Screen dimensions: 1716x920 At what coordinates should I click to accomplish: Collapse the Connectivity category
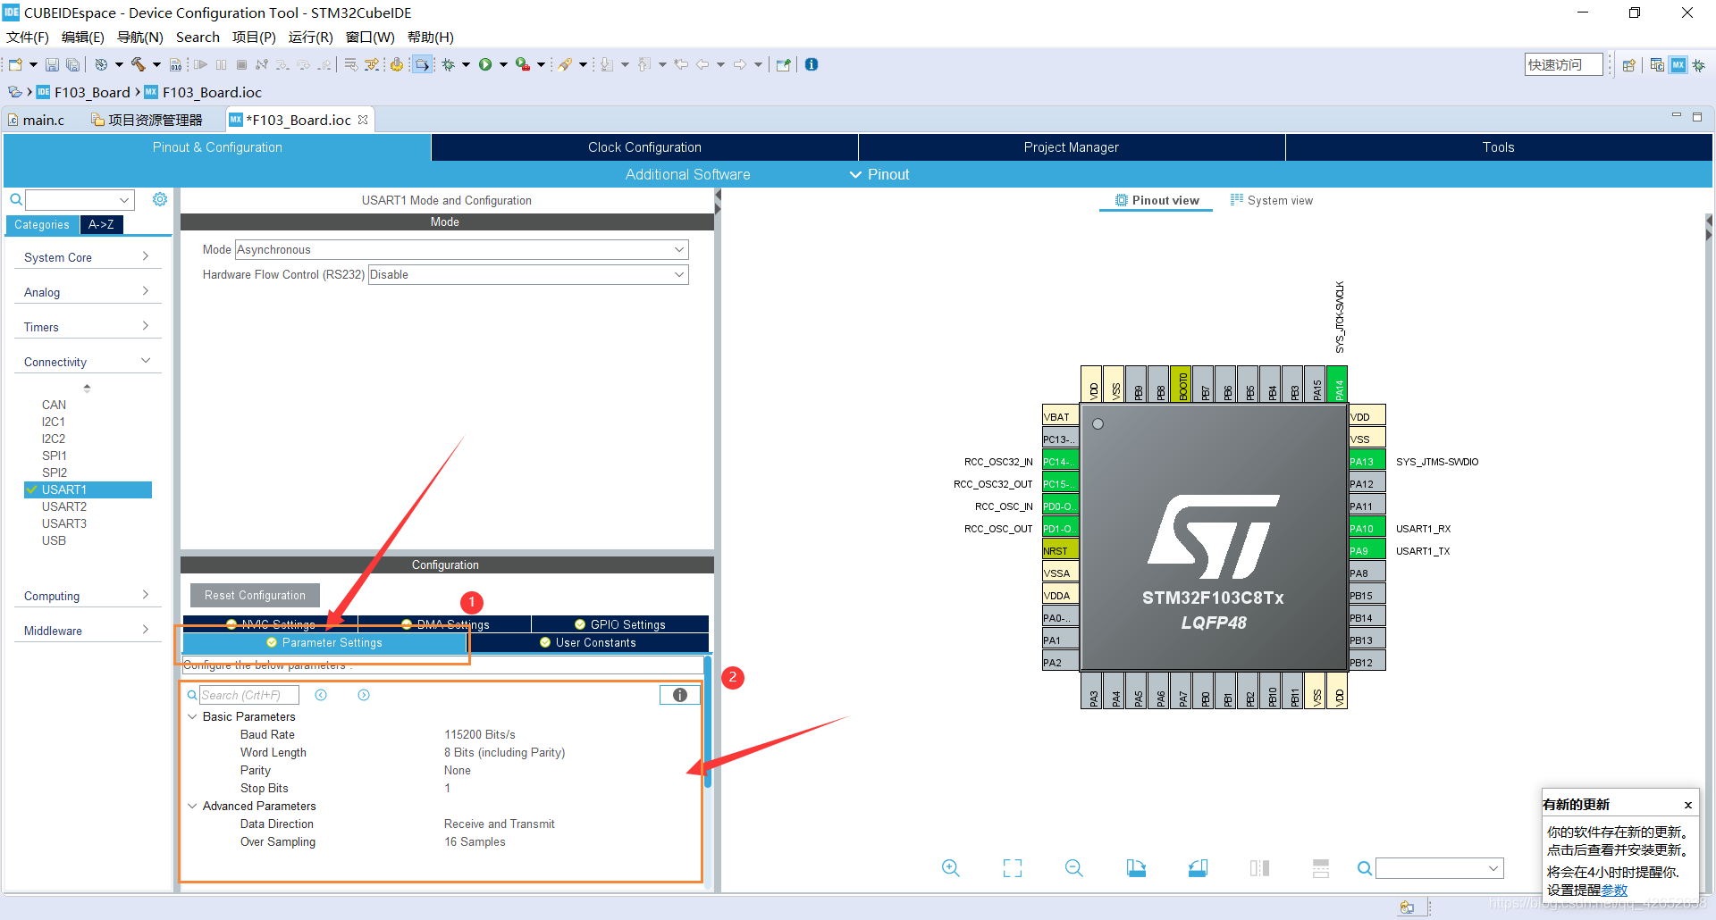tap(87, 362)
